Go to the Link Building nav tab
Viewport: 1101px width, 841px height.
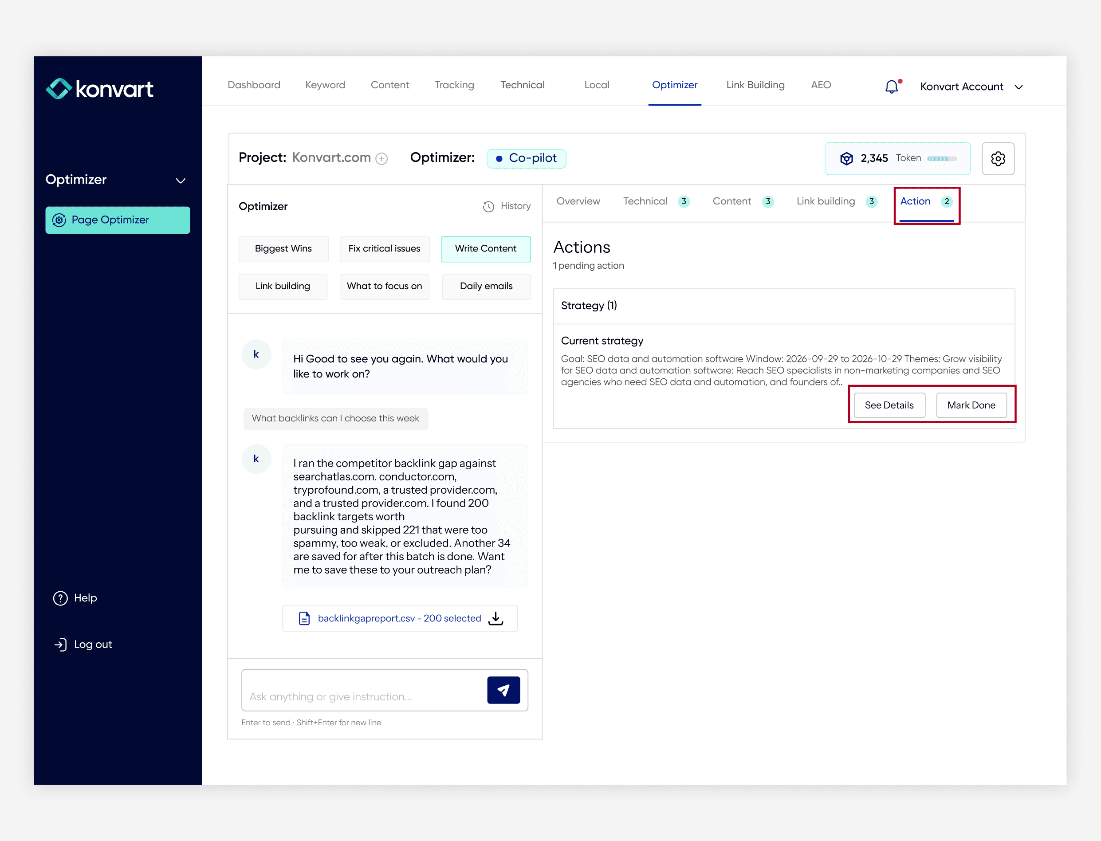click(755, 85)
